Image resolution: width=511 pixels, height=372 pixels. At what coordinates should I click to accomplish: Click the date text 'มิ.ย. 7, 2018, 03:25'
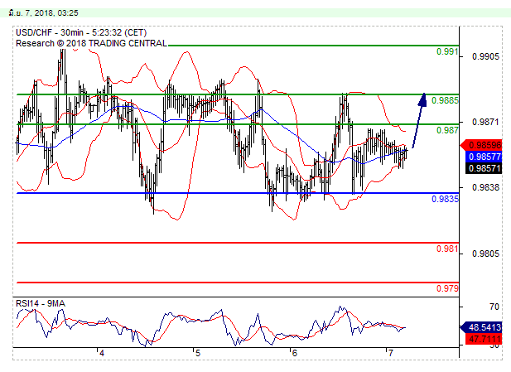(x=44, y=13)
